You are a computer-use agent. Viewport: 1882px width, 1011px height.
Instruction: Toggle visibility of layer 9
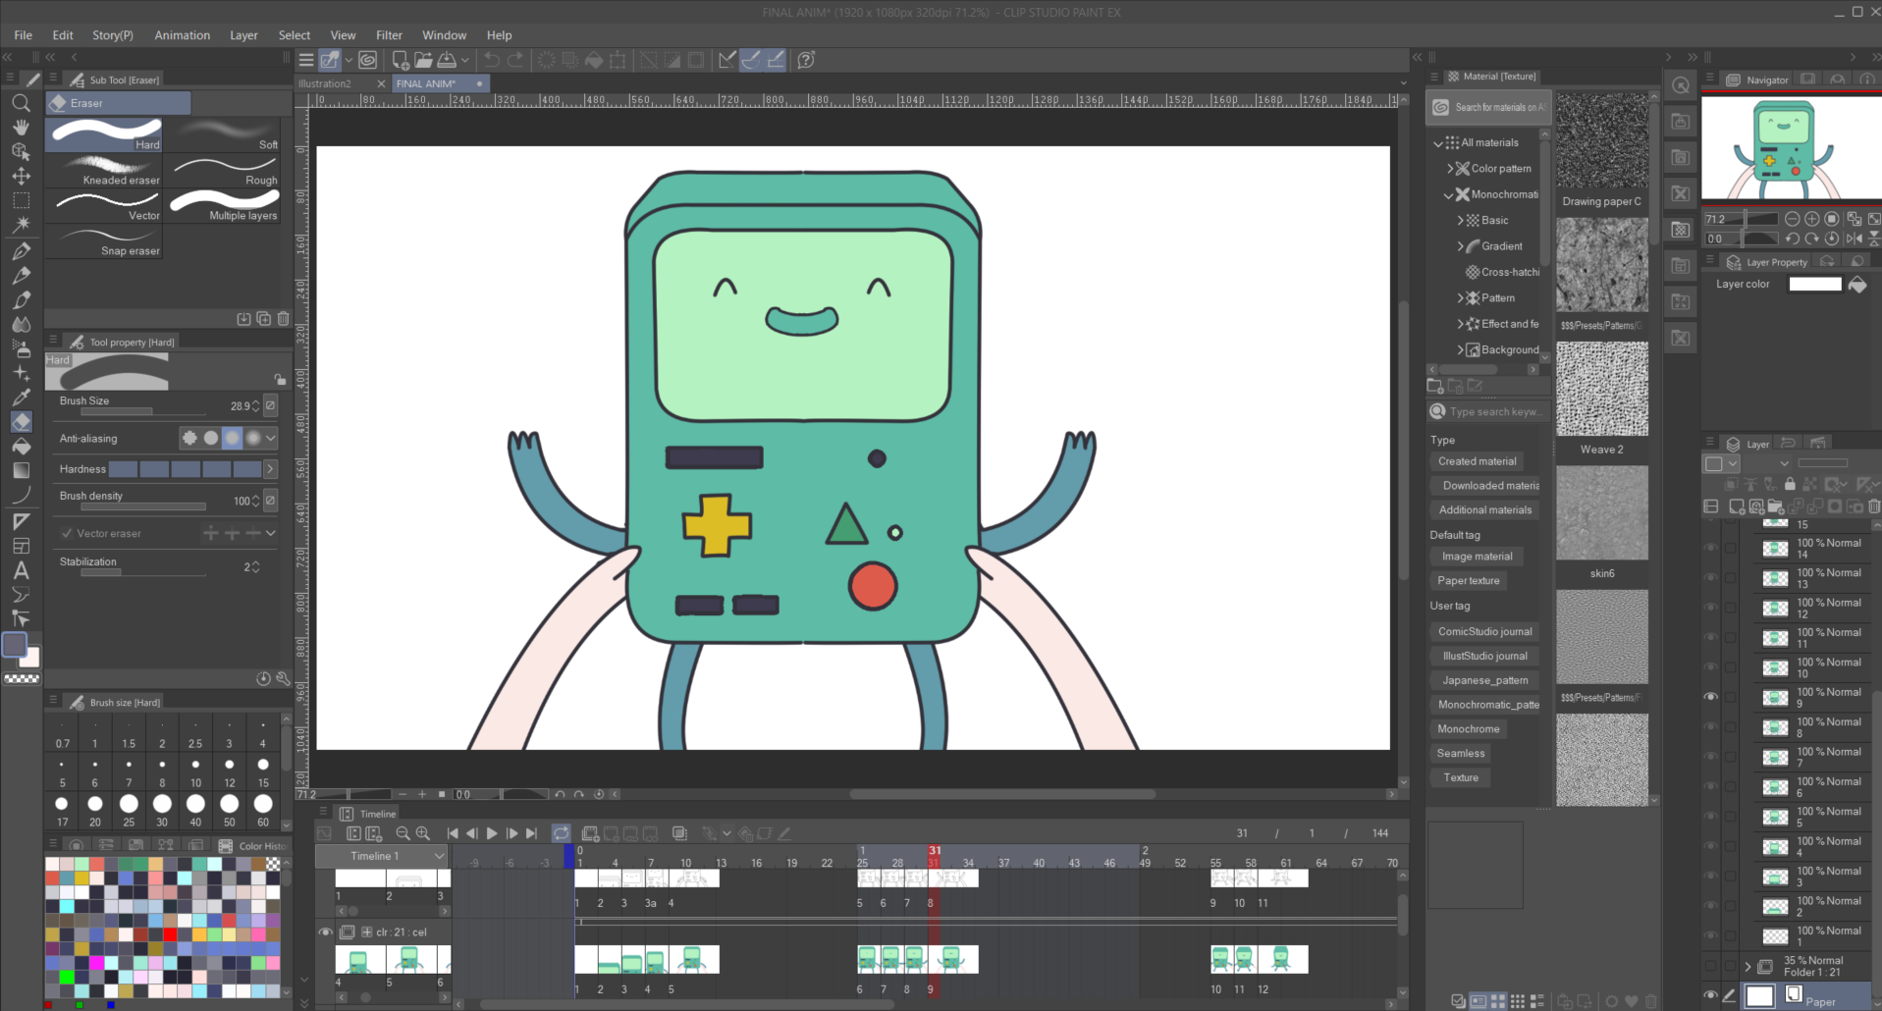point(1711,697)
